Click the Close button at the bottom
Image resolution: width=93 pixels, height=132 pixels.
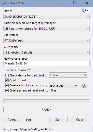click(x=80, y=120)
